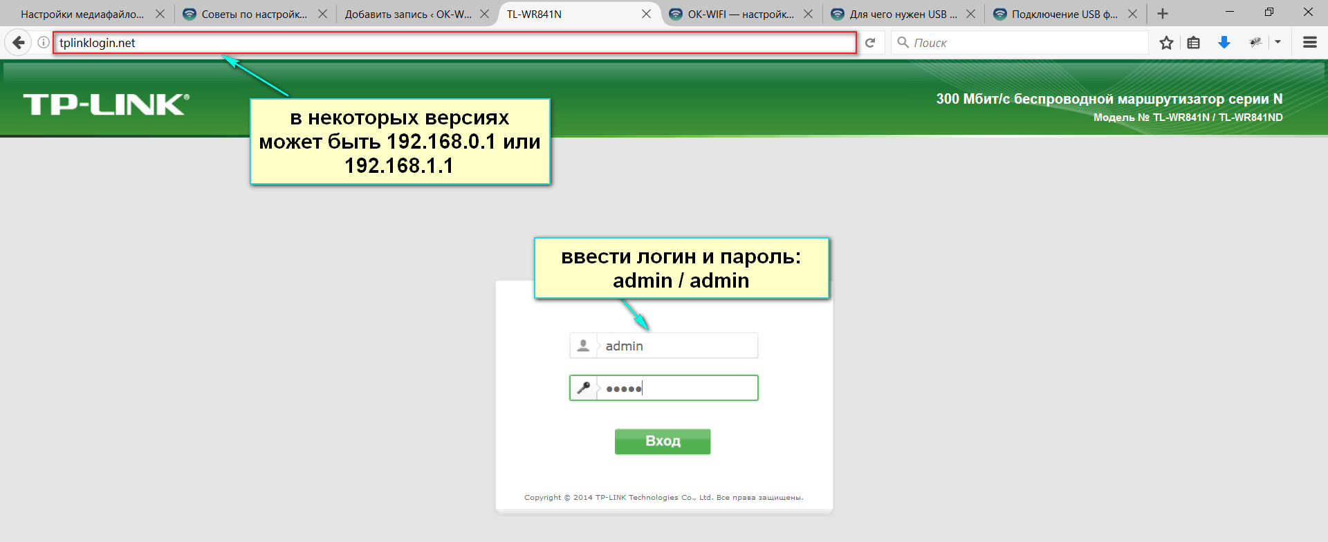The width and height of the screenshot is (1328, 542).
Task: Open the bookmarks list icon
Action: 1193,43
